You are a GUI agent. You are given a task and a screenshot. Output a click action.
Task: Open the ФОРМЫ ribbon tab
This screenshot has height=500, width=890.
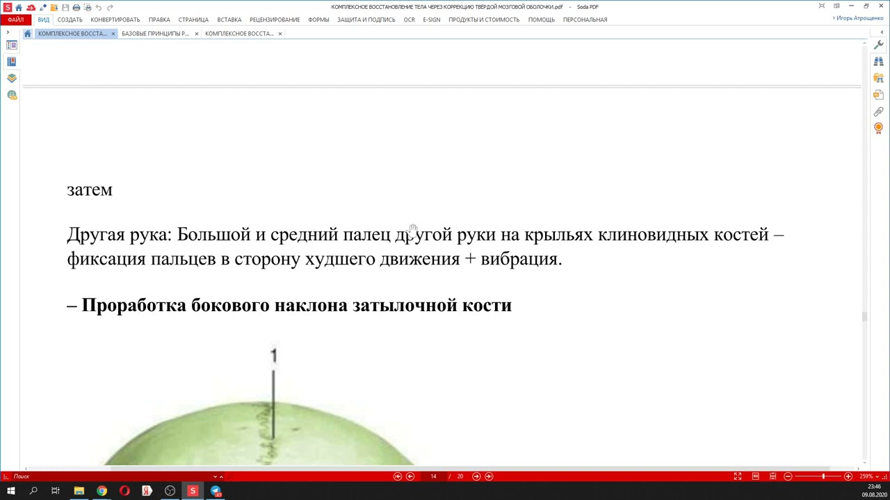pos(318,19)
